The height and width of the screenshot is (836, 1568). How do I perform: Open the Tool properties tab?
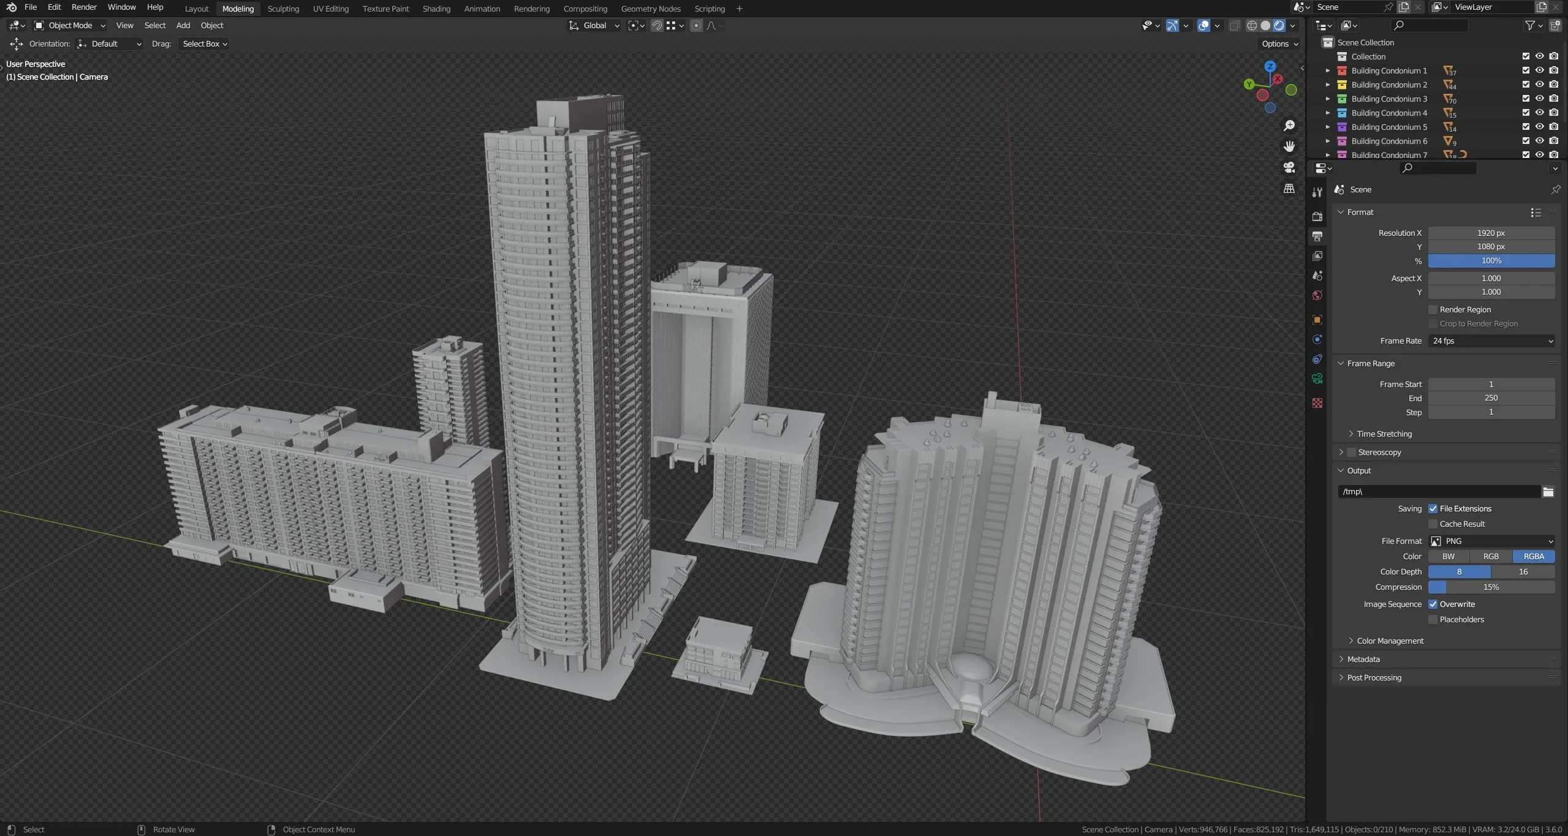[x=1317, y=192]
